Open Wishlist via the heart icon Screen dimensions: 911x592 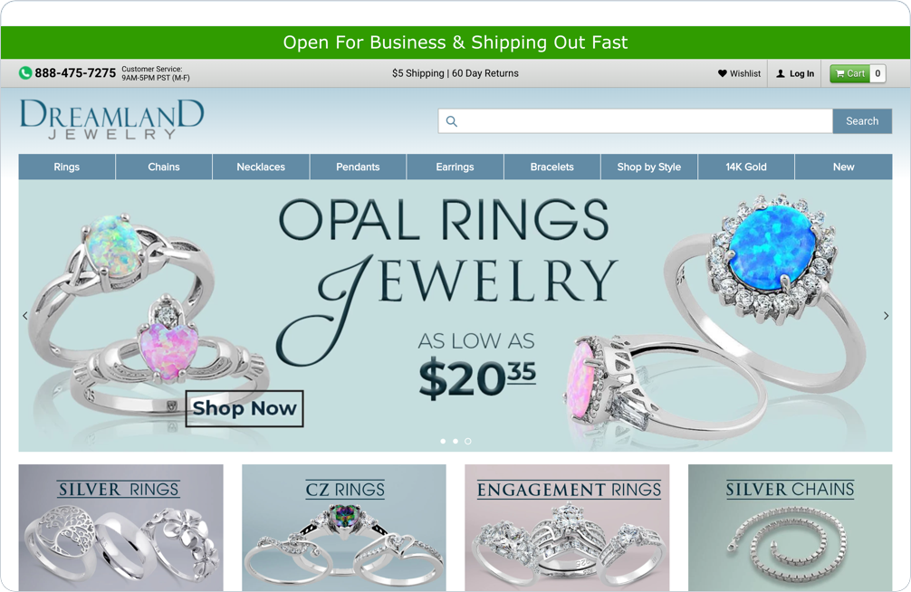[x=722, y=74]
